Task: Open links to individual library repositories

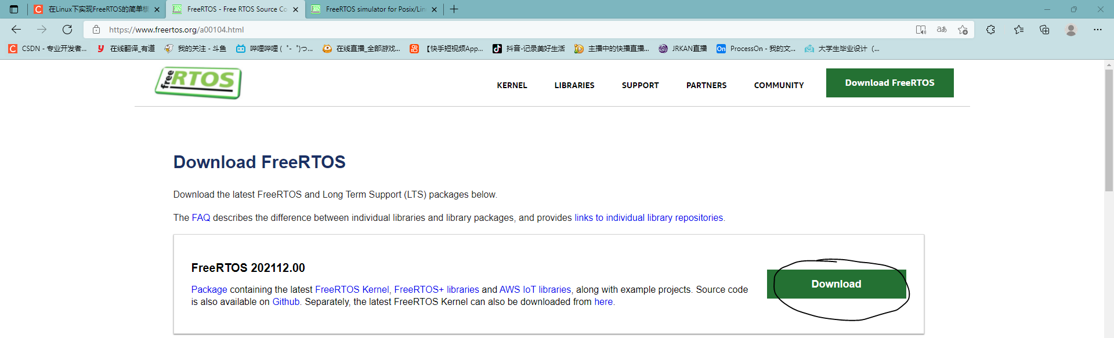Action: (649, 218)
